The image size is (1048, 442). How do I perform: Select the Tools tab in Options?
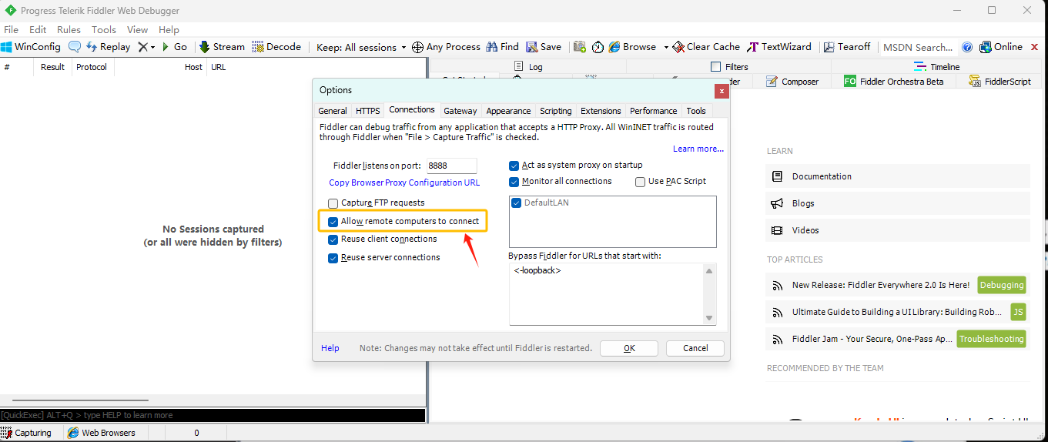pos(696,111)
